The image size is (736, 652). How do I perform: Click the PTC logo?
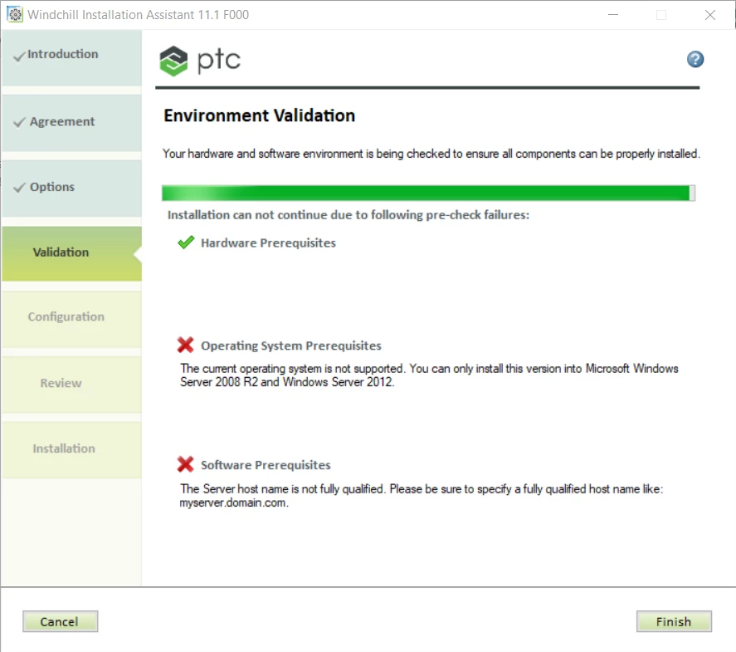200,61
